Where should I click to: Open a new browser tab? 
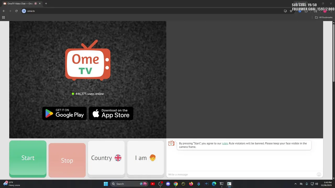46,3
